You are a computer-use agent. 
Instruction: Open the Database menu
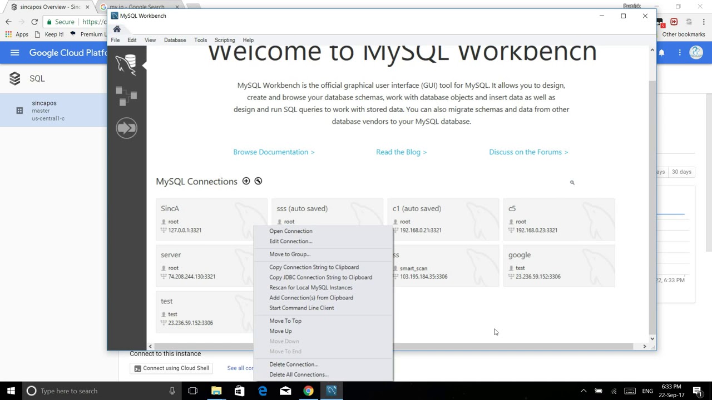tap(175, 40)
